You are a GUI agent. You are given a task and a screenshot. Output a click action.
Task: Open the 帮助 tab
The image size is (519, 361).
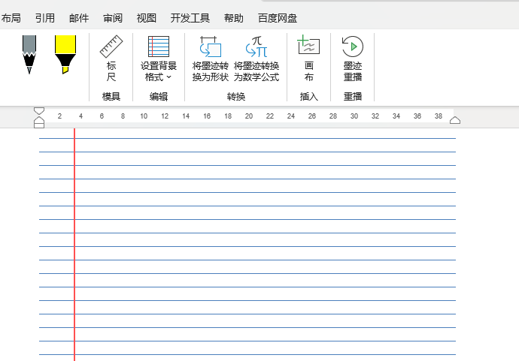coord(234,18)
